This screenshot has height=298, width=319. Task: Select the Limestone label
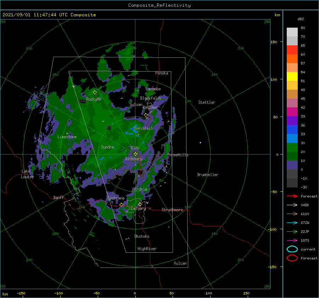pyautogui.click(x=67, y=137)
